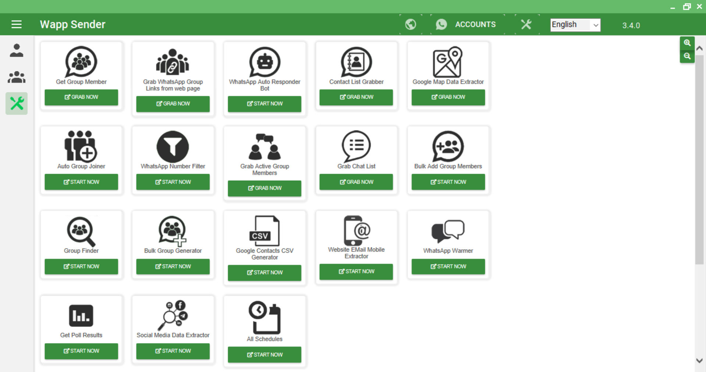Click the WhatsApp Auto Responder Bot icon
Viewport: 706px width, 372px height.
(265, 62)
